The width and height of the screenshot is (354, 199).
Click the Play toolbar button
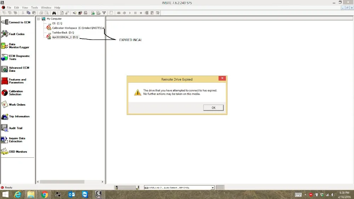[130, 13]
